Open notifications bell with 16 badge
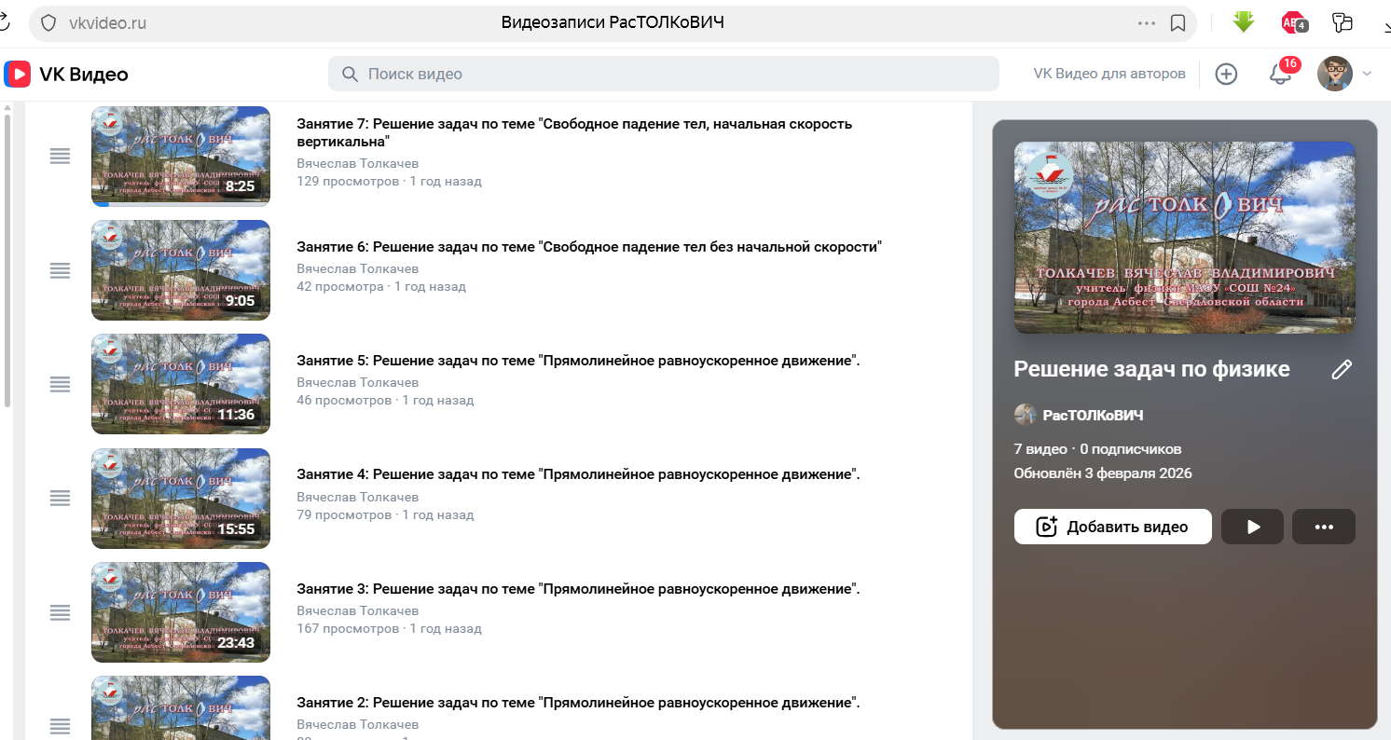The image size is (1391, 740). [1280, 75]
